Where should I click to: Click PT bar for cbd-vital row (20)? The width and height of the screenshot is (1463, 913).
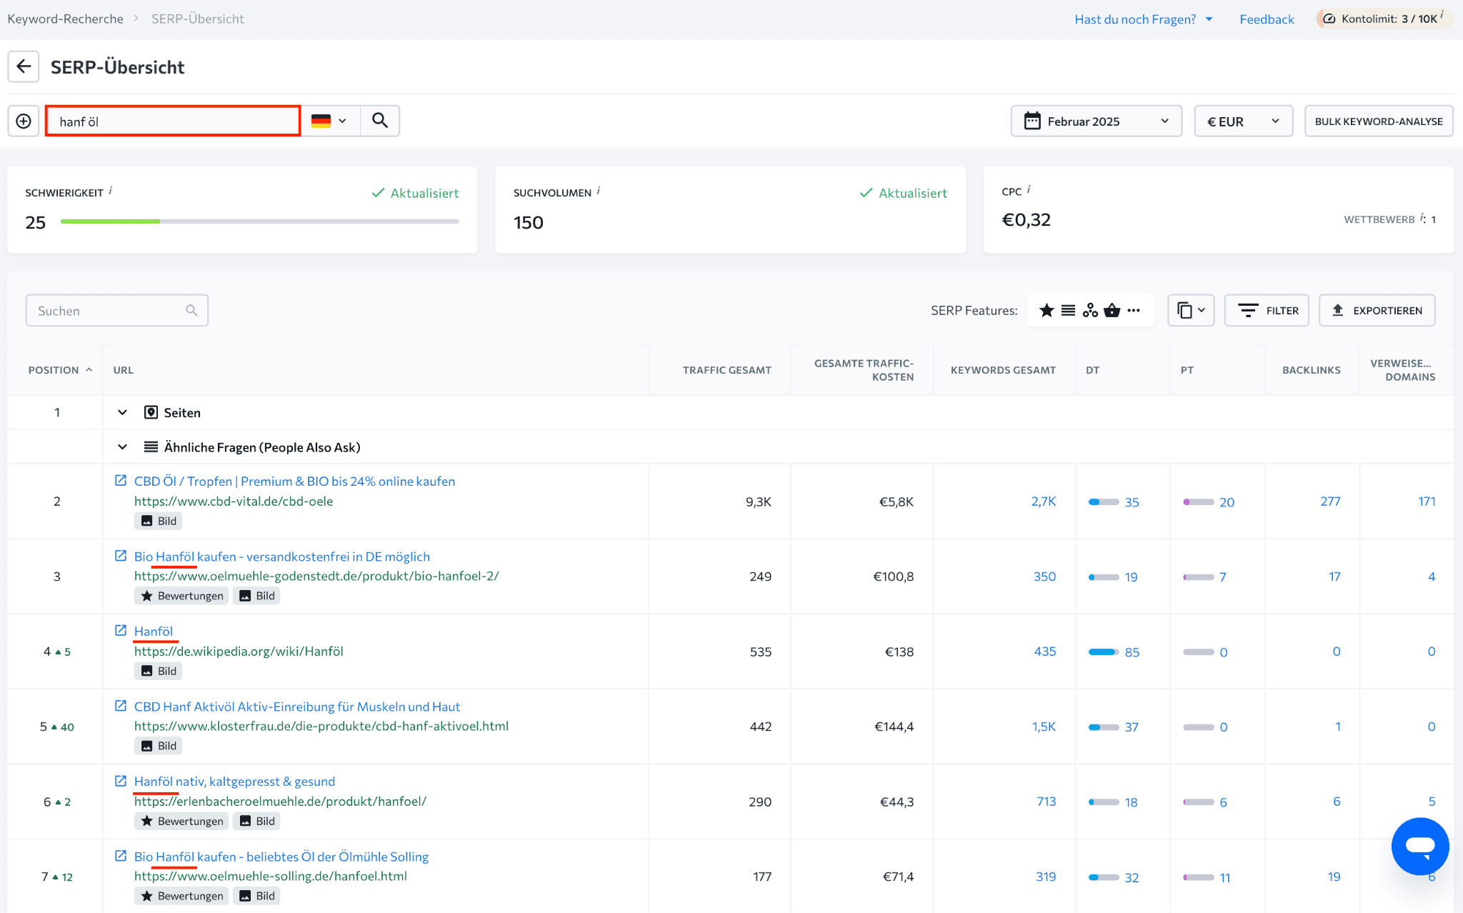click(x=1198, y=502)
